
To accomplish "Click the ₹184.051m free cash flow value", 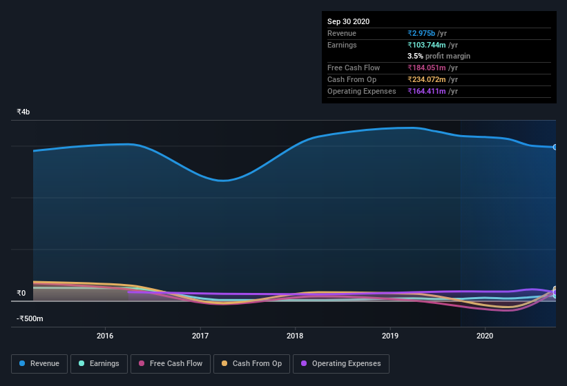I will point(427,68).
